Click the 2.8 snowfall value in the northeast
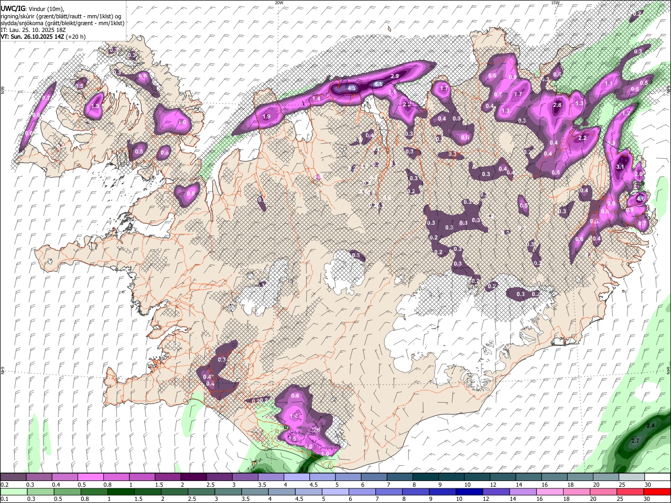Viewport: 671px width, 503px height. click(x=557, y=105)
